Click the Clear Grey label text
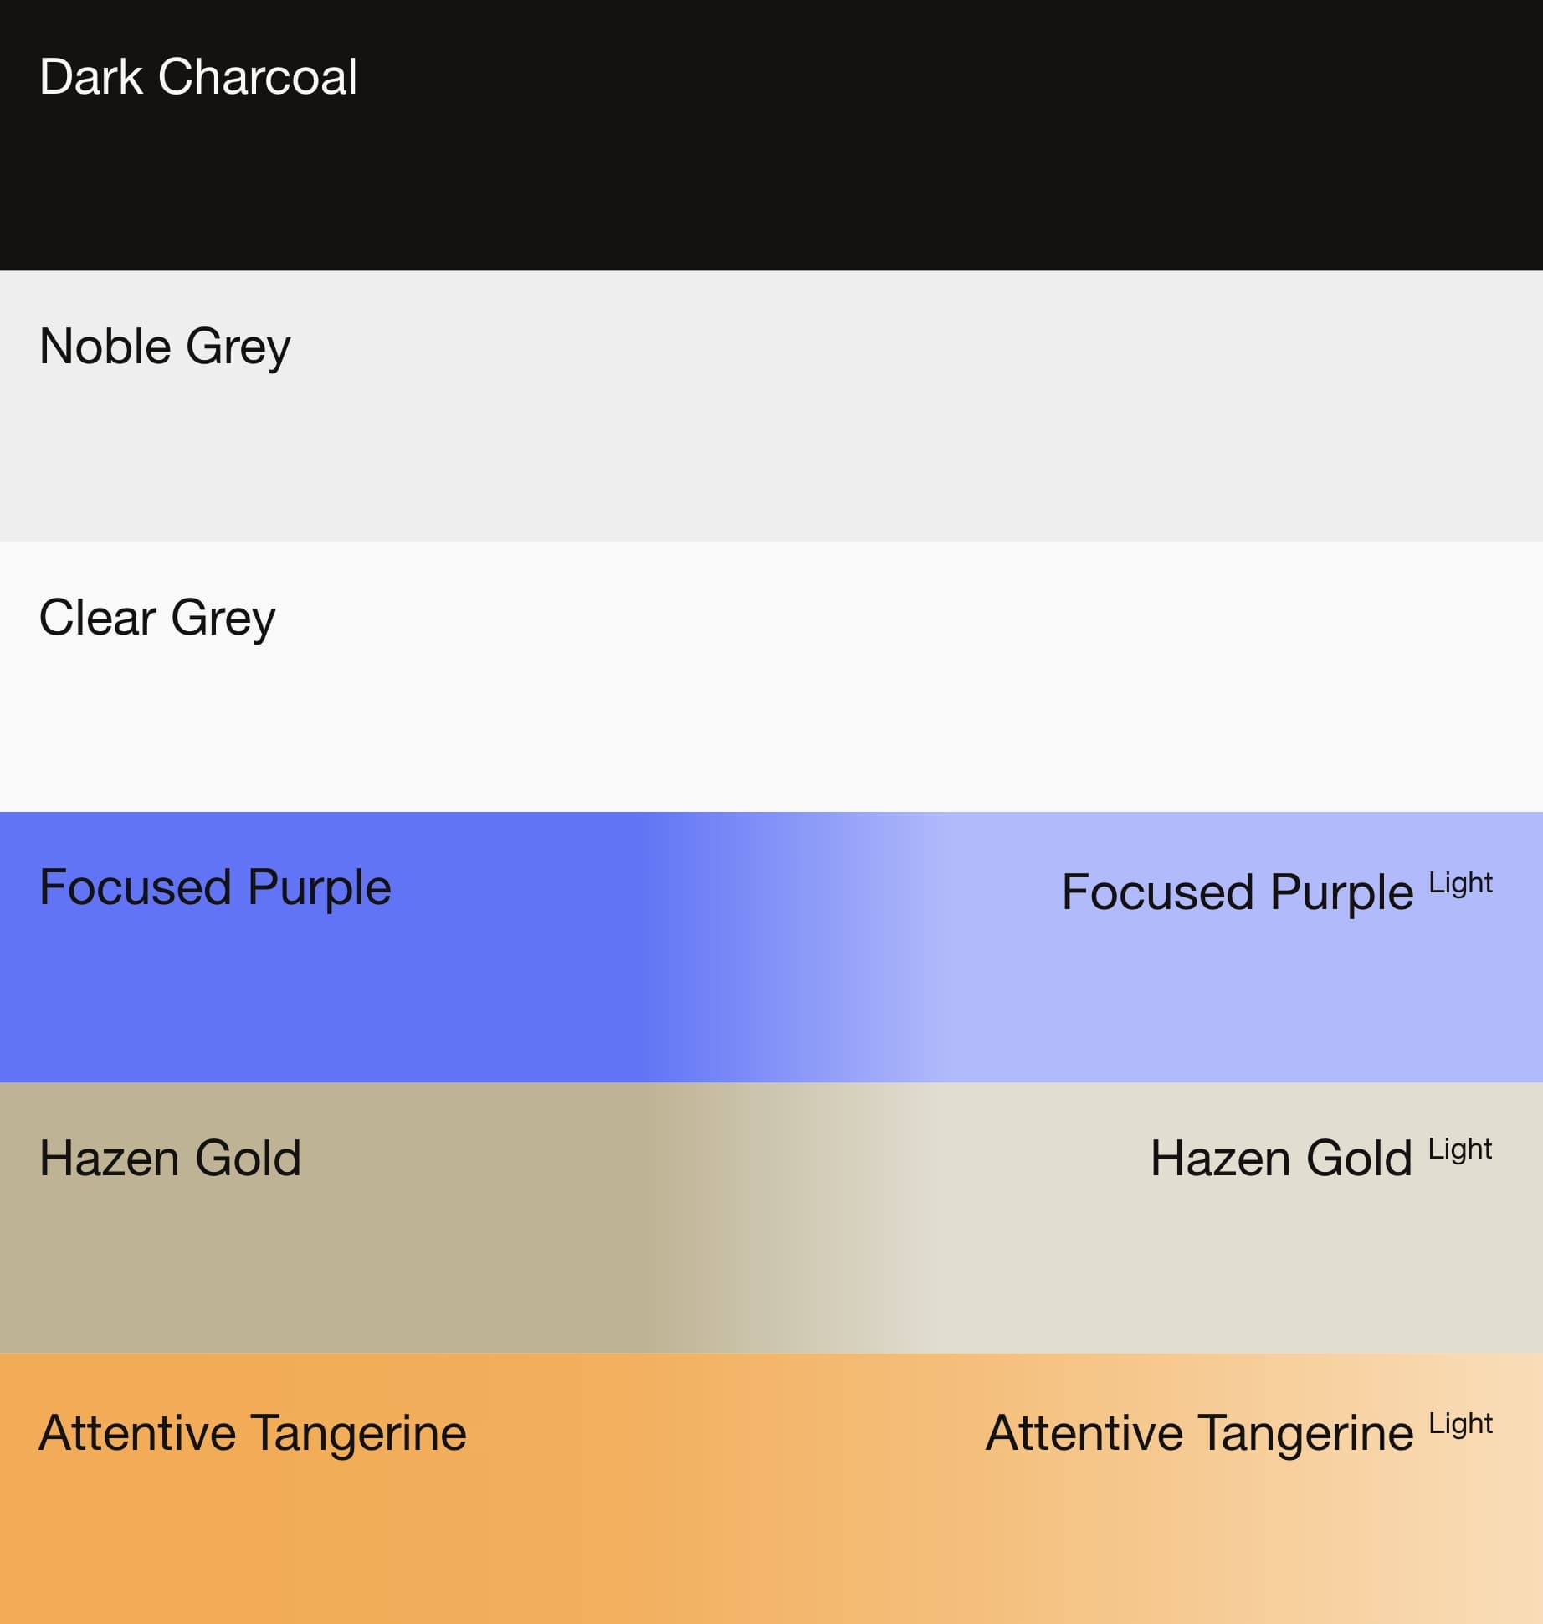The image size is (1543, 1624). coord(157,619)
